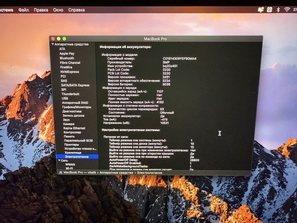Click the device name bq20z451
This screenshot has width=297, height=223.
pos(170,66)
